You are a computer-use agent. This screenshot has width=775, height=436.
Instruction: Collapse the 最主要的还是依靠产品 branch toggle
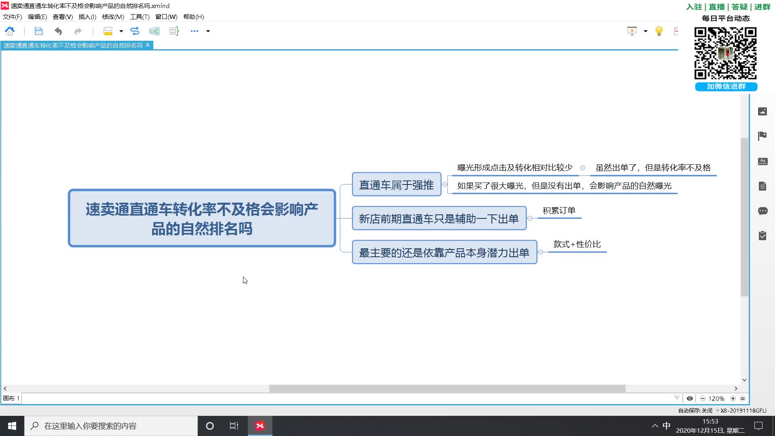pyautogui.click(x=540, y=252)
